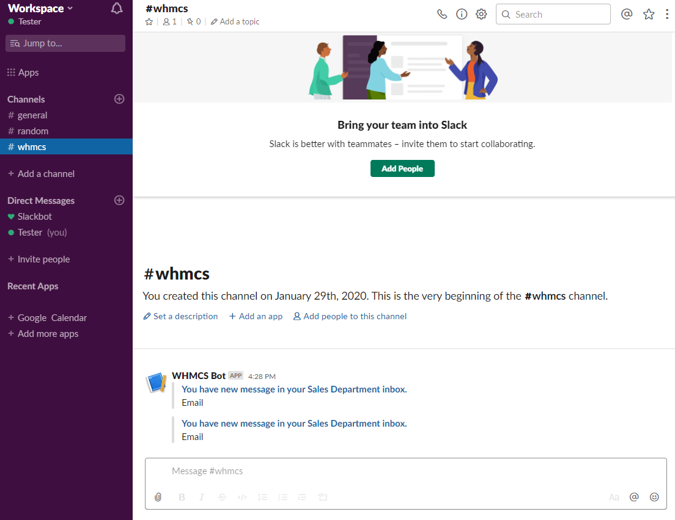
Task: Click the plus beside Direct Messages
Action: point(119,200)
